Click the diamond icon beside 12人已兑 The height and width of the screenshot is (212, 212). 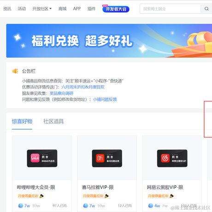click(86, 206)
